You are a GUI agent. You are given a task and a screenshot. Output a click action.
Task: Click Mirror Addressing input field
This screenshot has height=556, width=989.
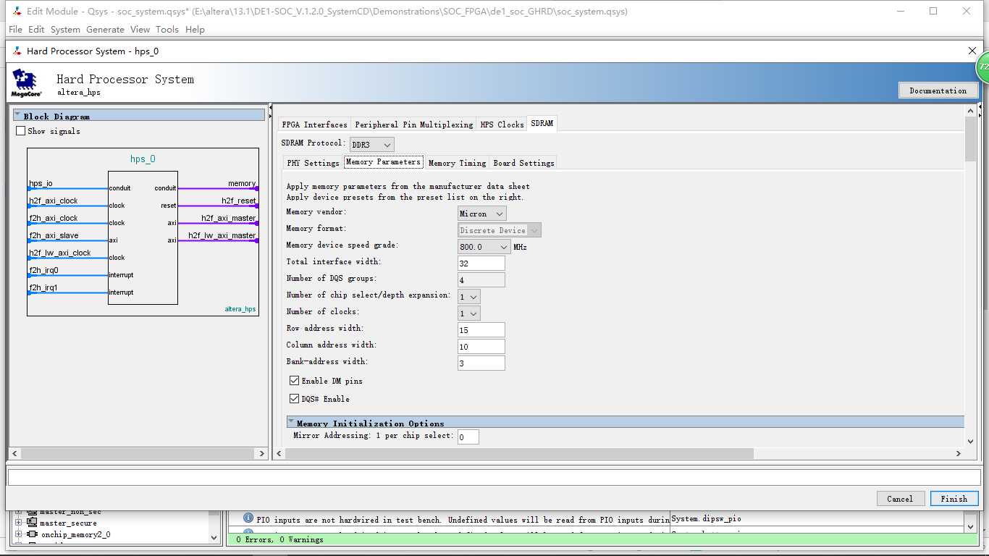(468, 437)
